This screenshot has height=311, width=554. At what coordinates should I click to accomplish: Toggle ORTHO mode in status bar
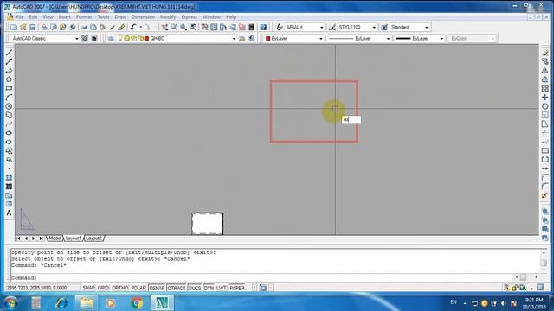point(119,288)
